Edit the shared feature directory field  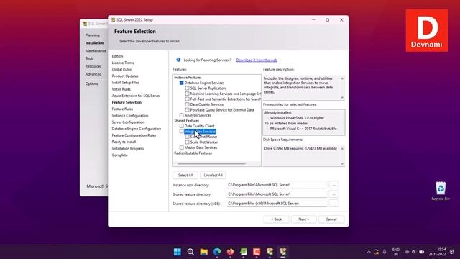pos(277,194)
